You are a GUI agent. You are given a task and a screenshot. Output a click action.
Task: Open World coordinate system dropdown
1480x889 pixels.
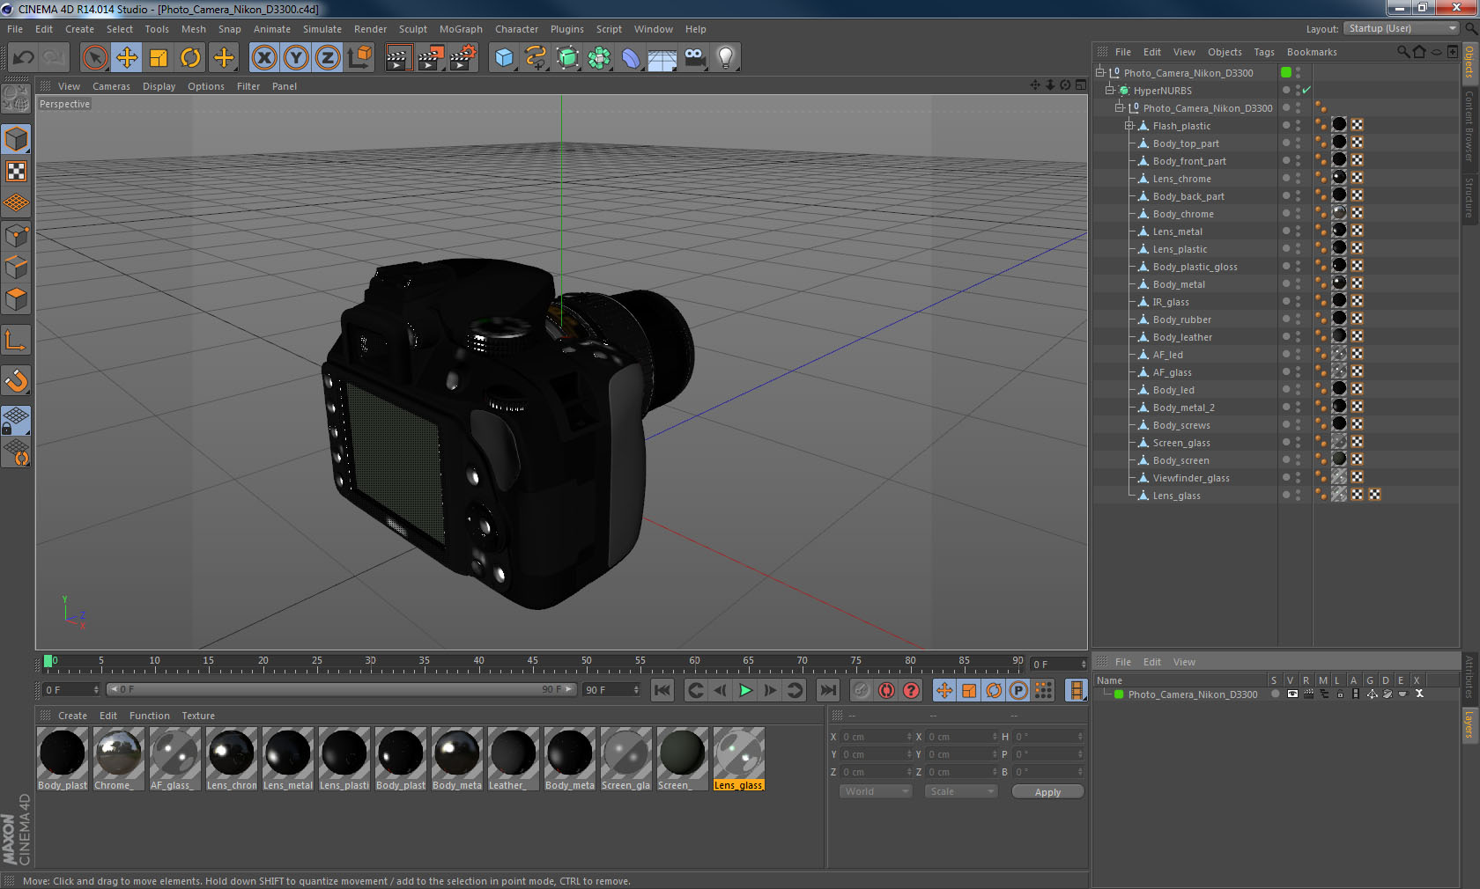[875, 791]
